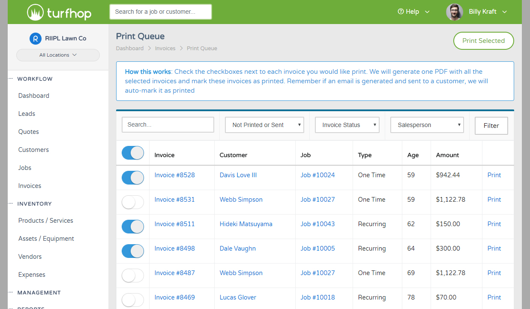
Task: Open the Not Printed or Sent dropdown
Action: pyautogui.click(x=264, y=125)
